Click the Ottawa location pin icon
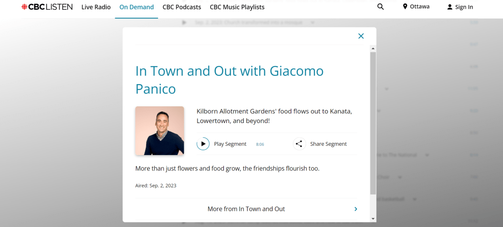The image size is (503, 227). coord(405,7)
